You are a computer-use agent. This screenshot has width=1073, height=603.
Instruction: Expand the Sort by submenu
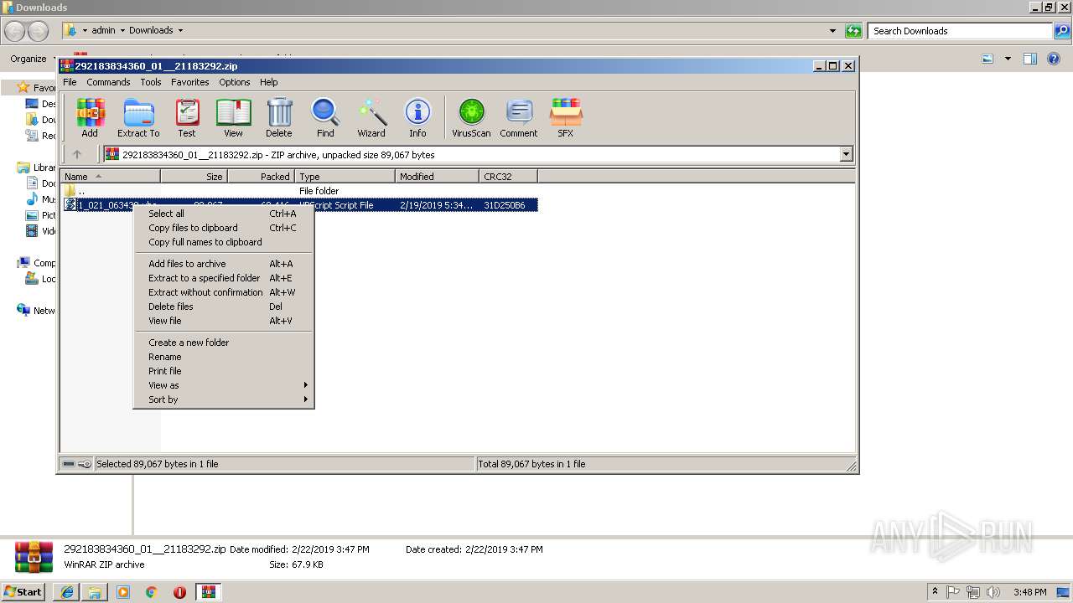[x=224, y=399]
